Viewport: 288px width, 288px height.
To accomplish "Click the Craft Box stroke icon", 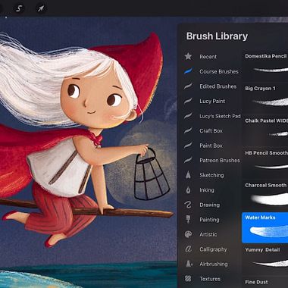I will [188, 130].
